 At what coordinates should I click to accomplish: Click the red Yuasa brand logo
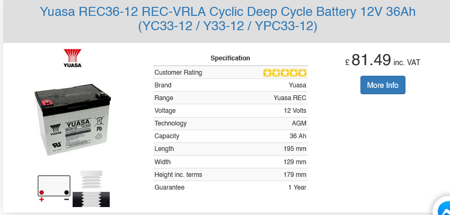(x=73, y=58)
